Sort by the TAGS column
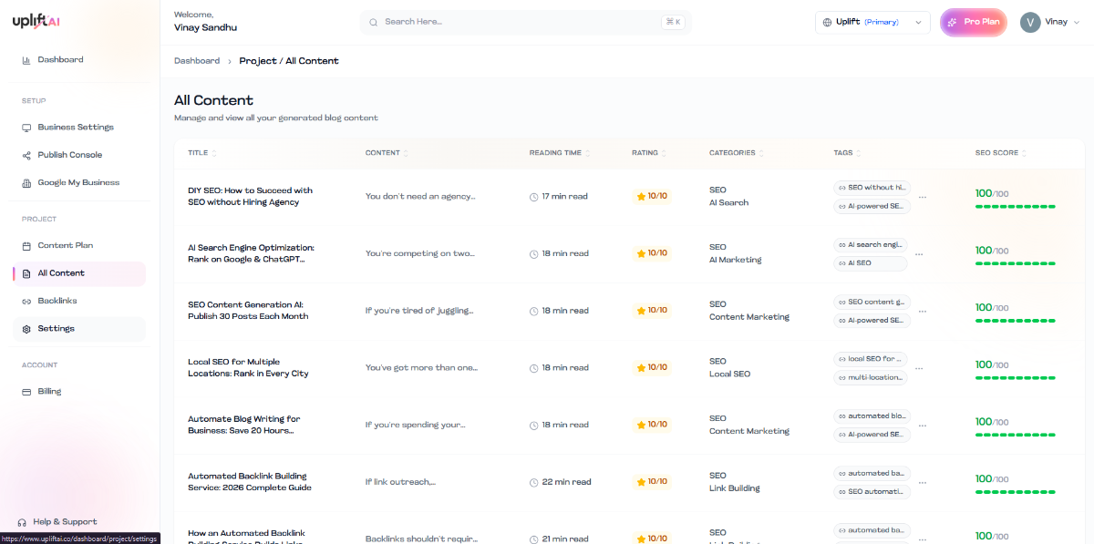Screen dimensions: 1094x544 click(x=847, y=153)
